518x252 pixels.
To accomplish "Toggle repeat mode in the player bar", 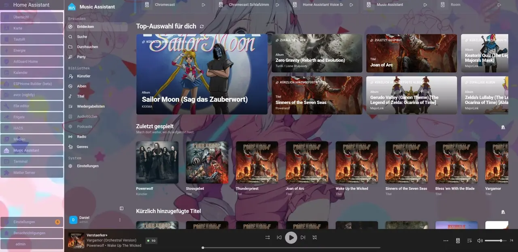I will click(314, 237).
